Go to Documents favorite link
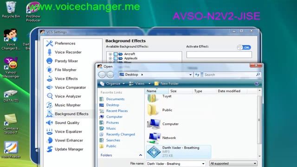The height and width of the screenshot is (167, 297). point(112,99)
